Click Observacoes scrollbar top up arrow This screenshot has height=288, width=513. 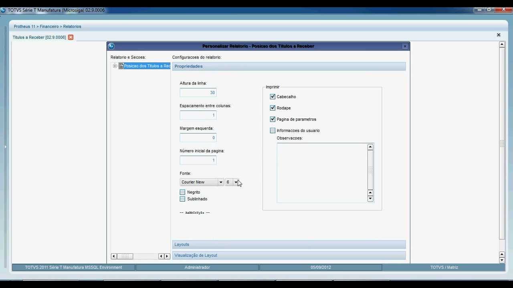click(x=370, y=147)
